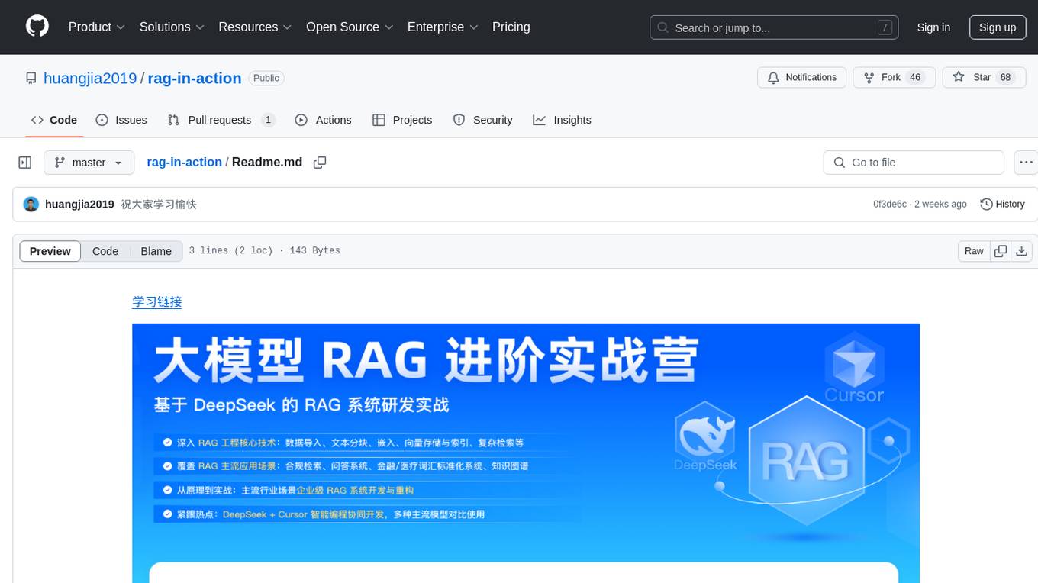Expand the Open Source menu
Image resolution: width=1038 pixels, height=583 pixels.
[350, 27]
